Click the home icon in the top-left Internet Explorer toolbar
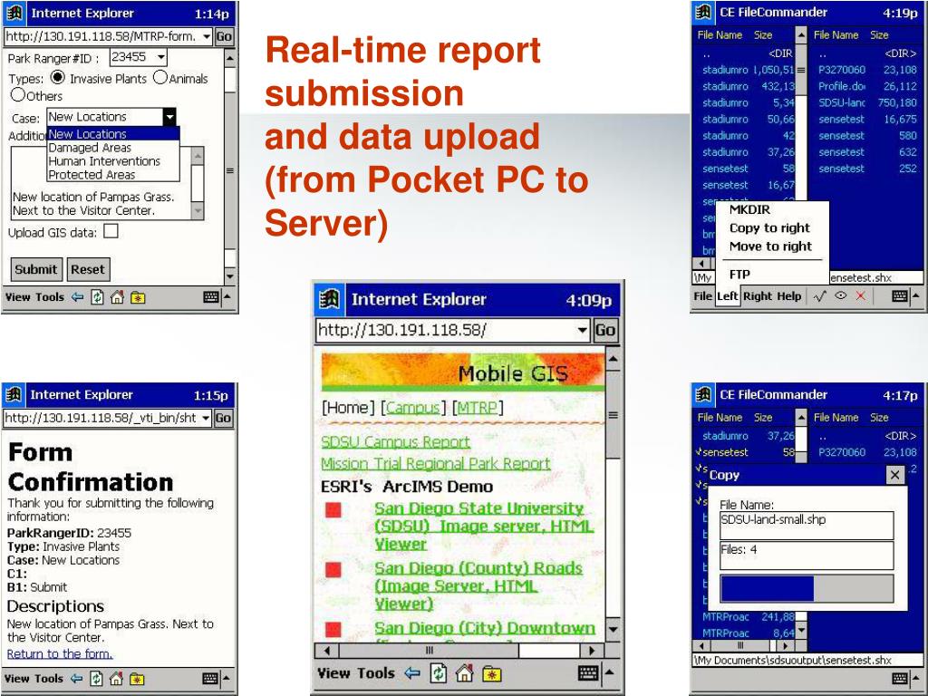Viewport: 928px width, 696px height. (x=117, y=297)
